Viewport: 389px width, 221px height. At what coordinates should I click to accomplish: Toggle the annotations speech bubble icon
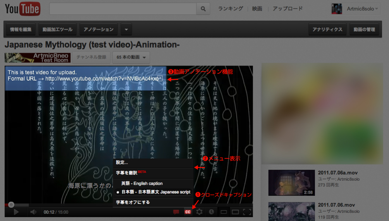tap(176, 212)
